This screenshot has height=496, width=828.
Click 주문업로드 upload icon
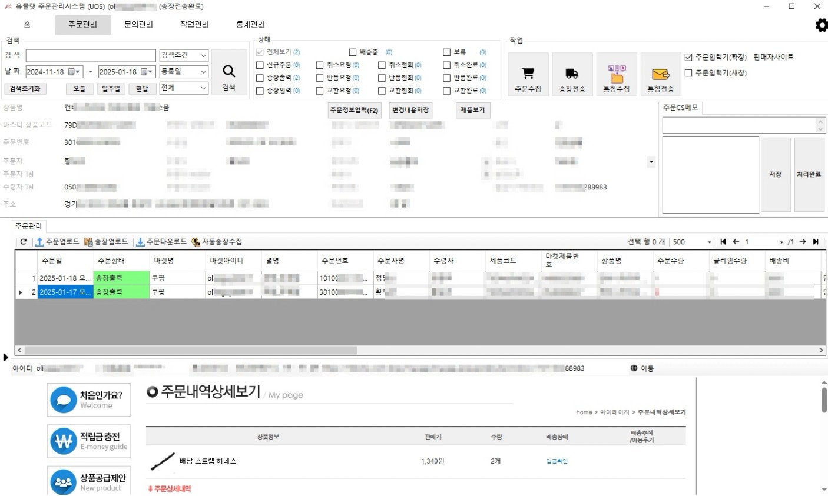pos(39,242)
